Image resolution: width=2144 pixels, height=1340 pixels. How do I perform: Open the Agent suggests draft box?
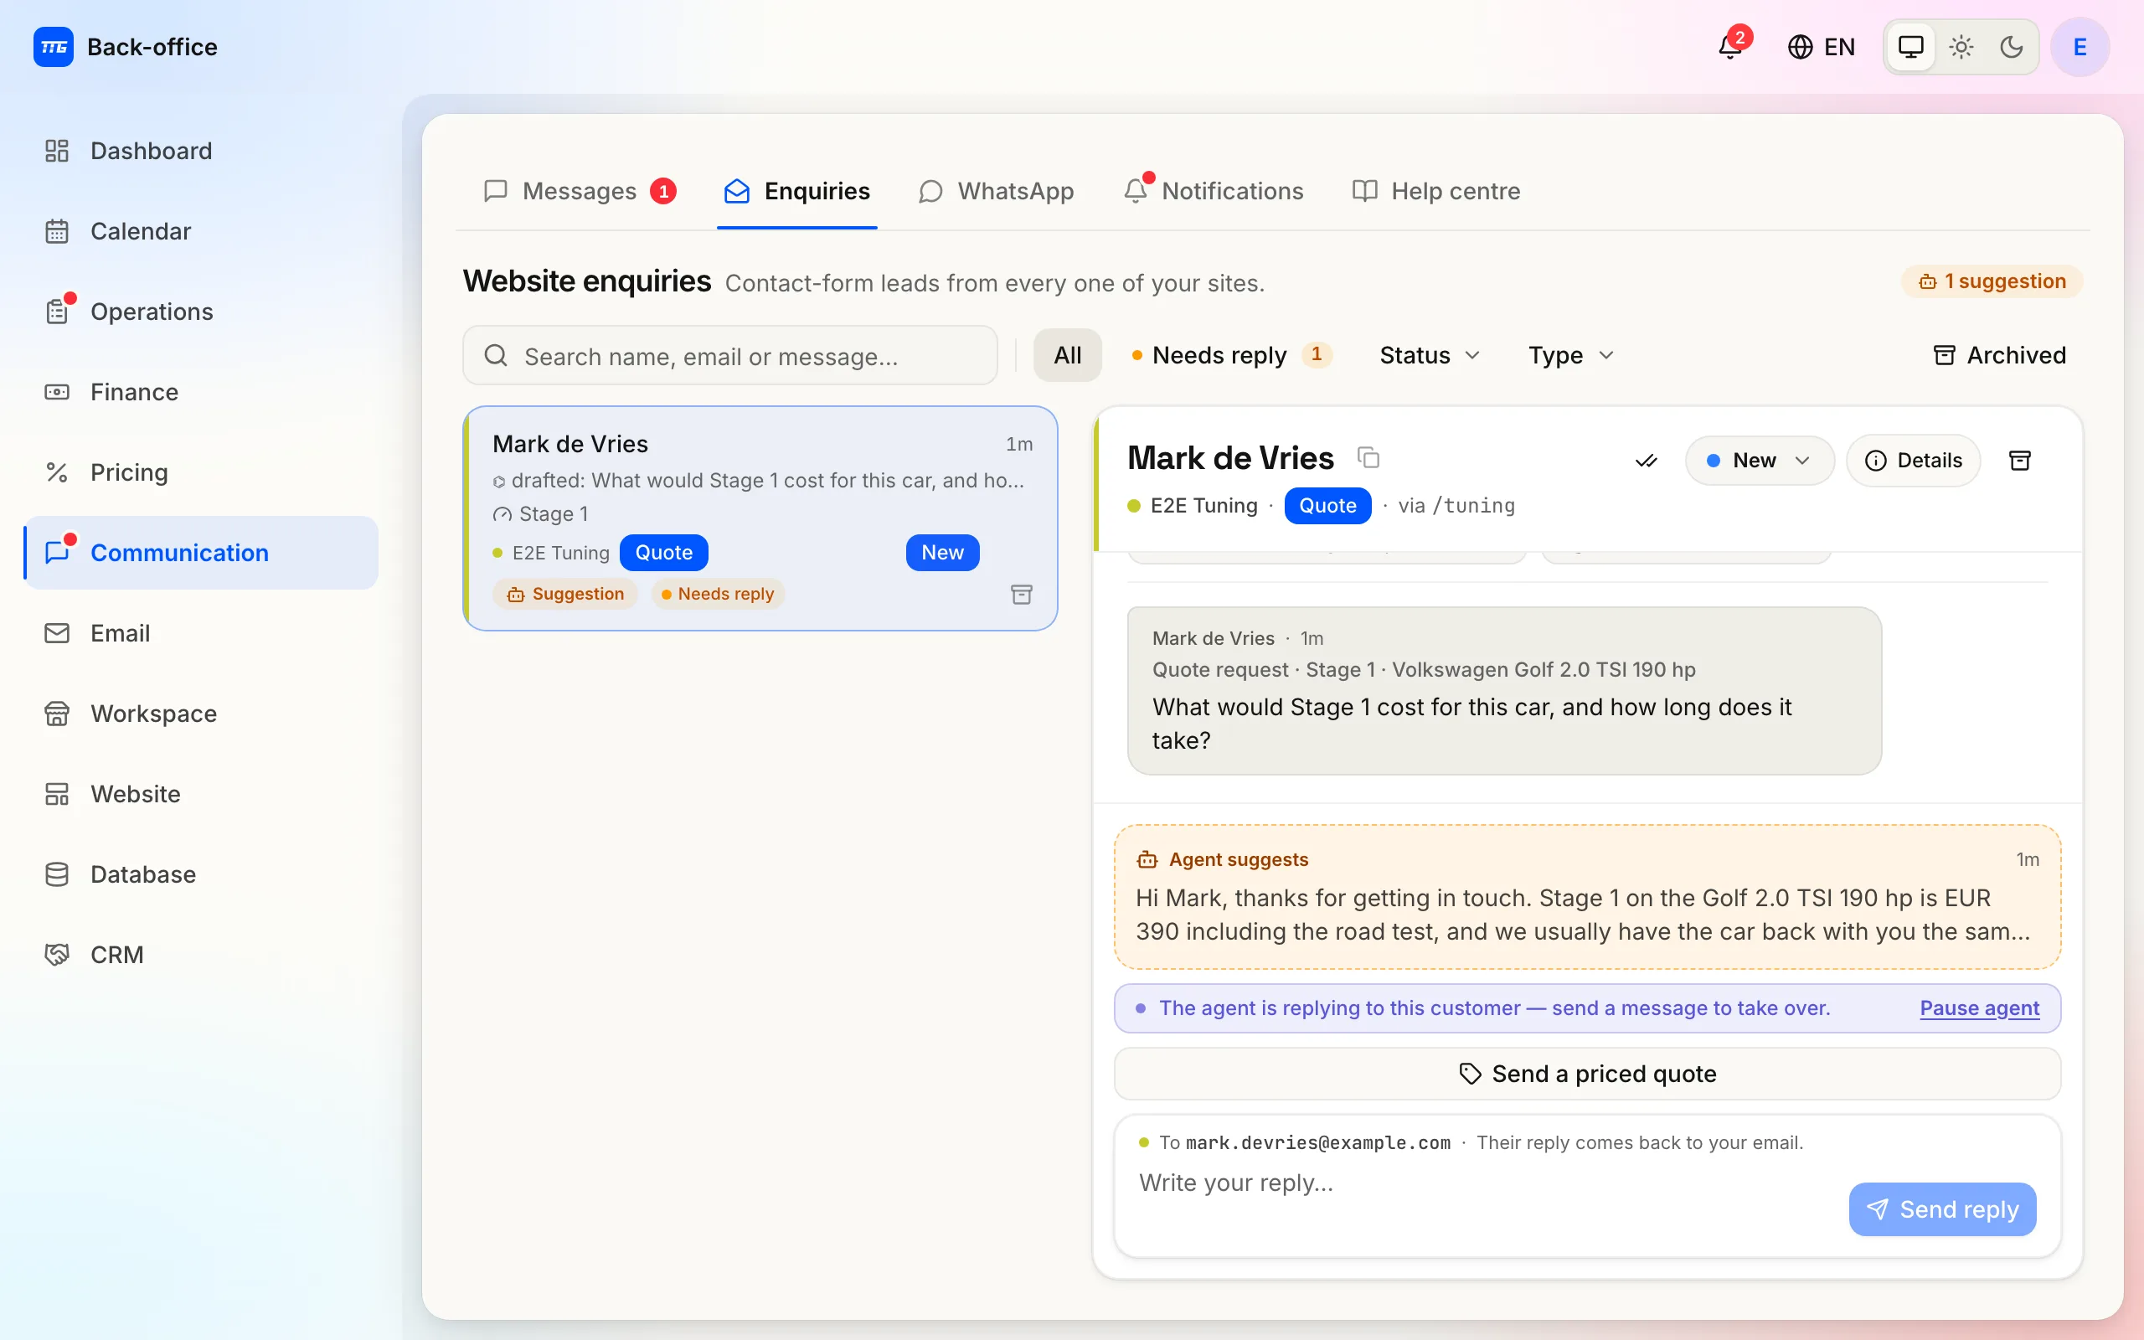(1588, 897)
